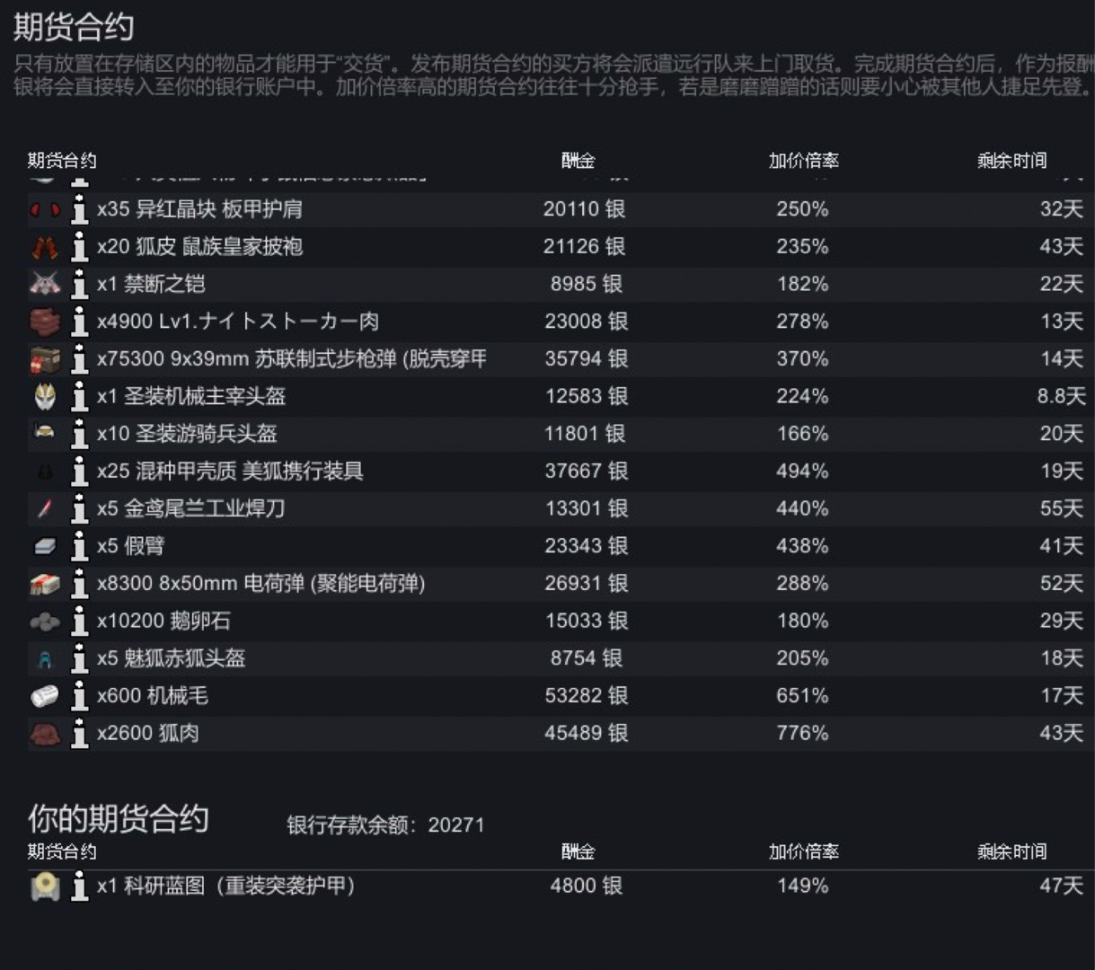Open info for 科研蓝图 contract
The height and width of the screenshot is (970, 1095).
[79, 886]
